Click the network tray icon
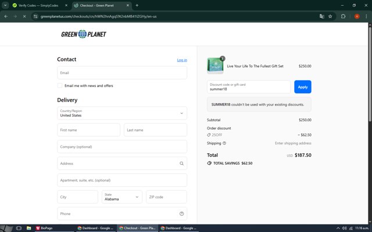 (x=351, y=228)
